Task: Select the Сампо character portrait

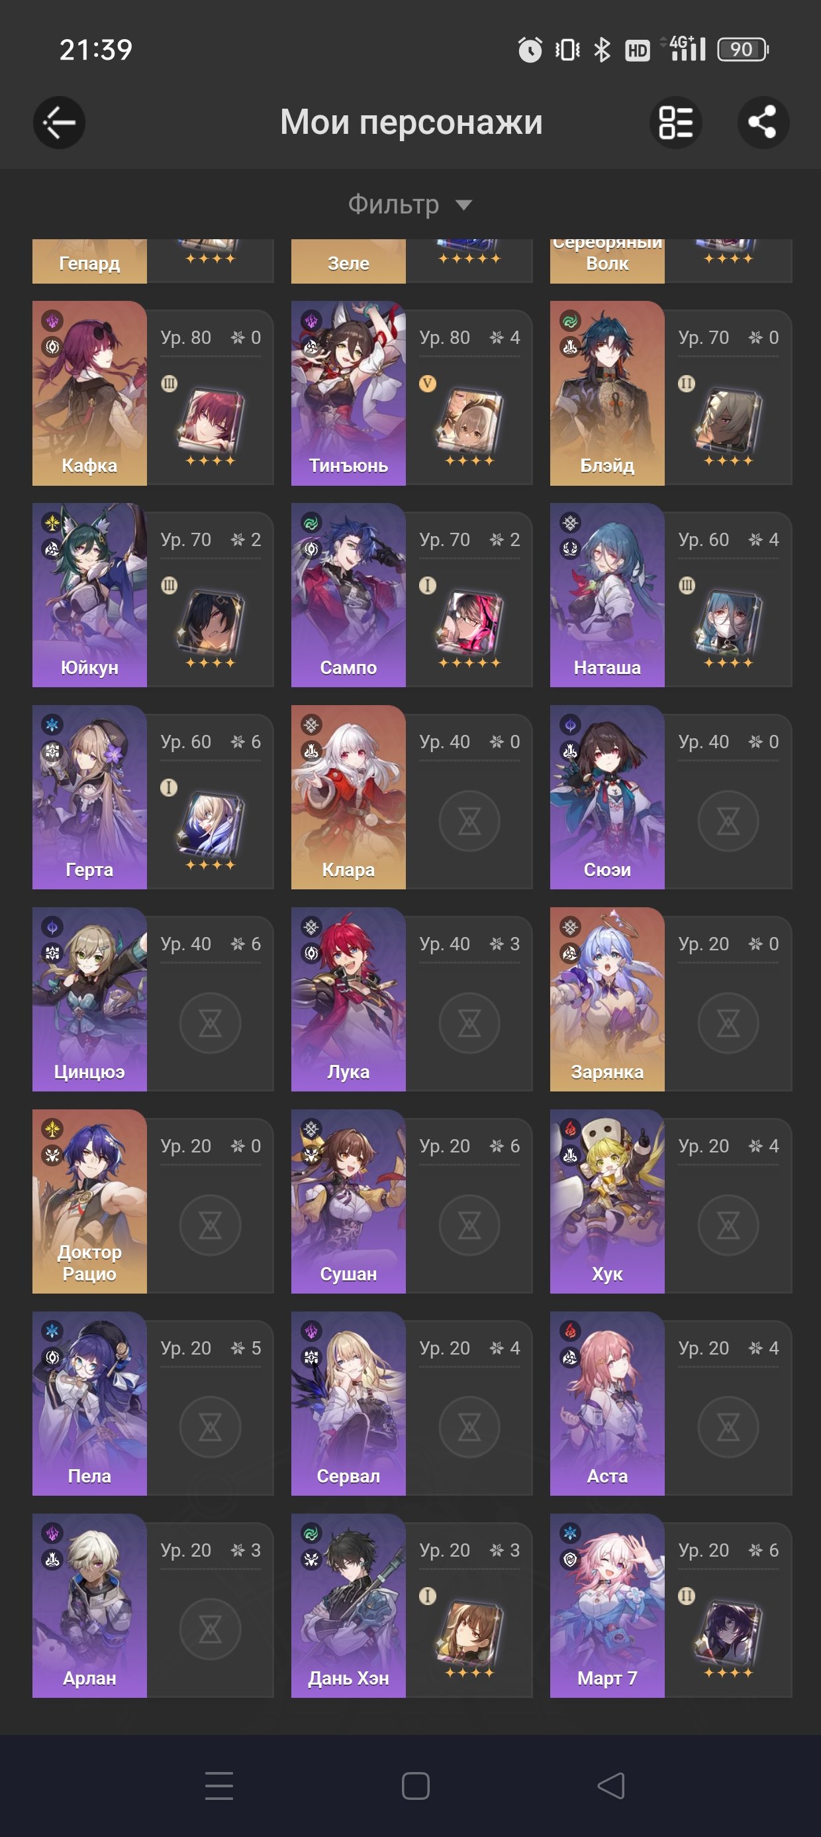Action: [348, 594]
